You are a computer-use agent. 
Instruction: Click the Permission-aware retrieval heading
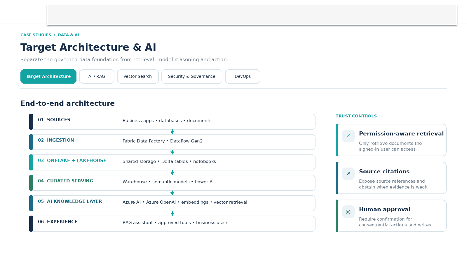[x=401, y=133]
